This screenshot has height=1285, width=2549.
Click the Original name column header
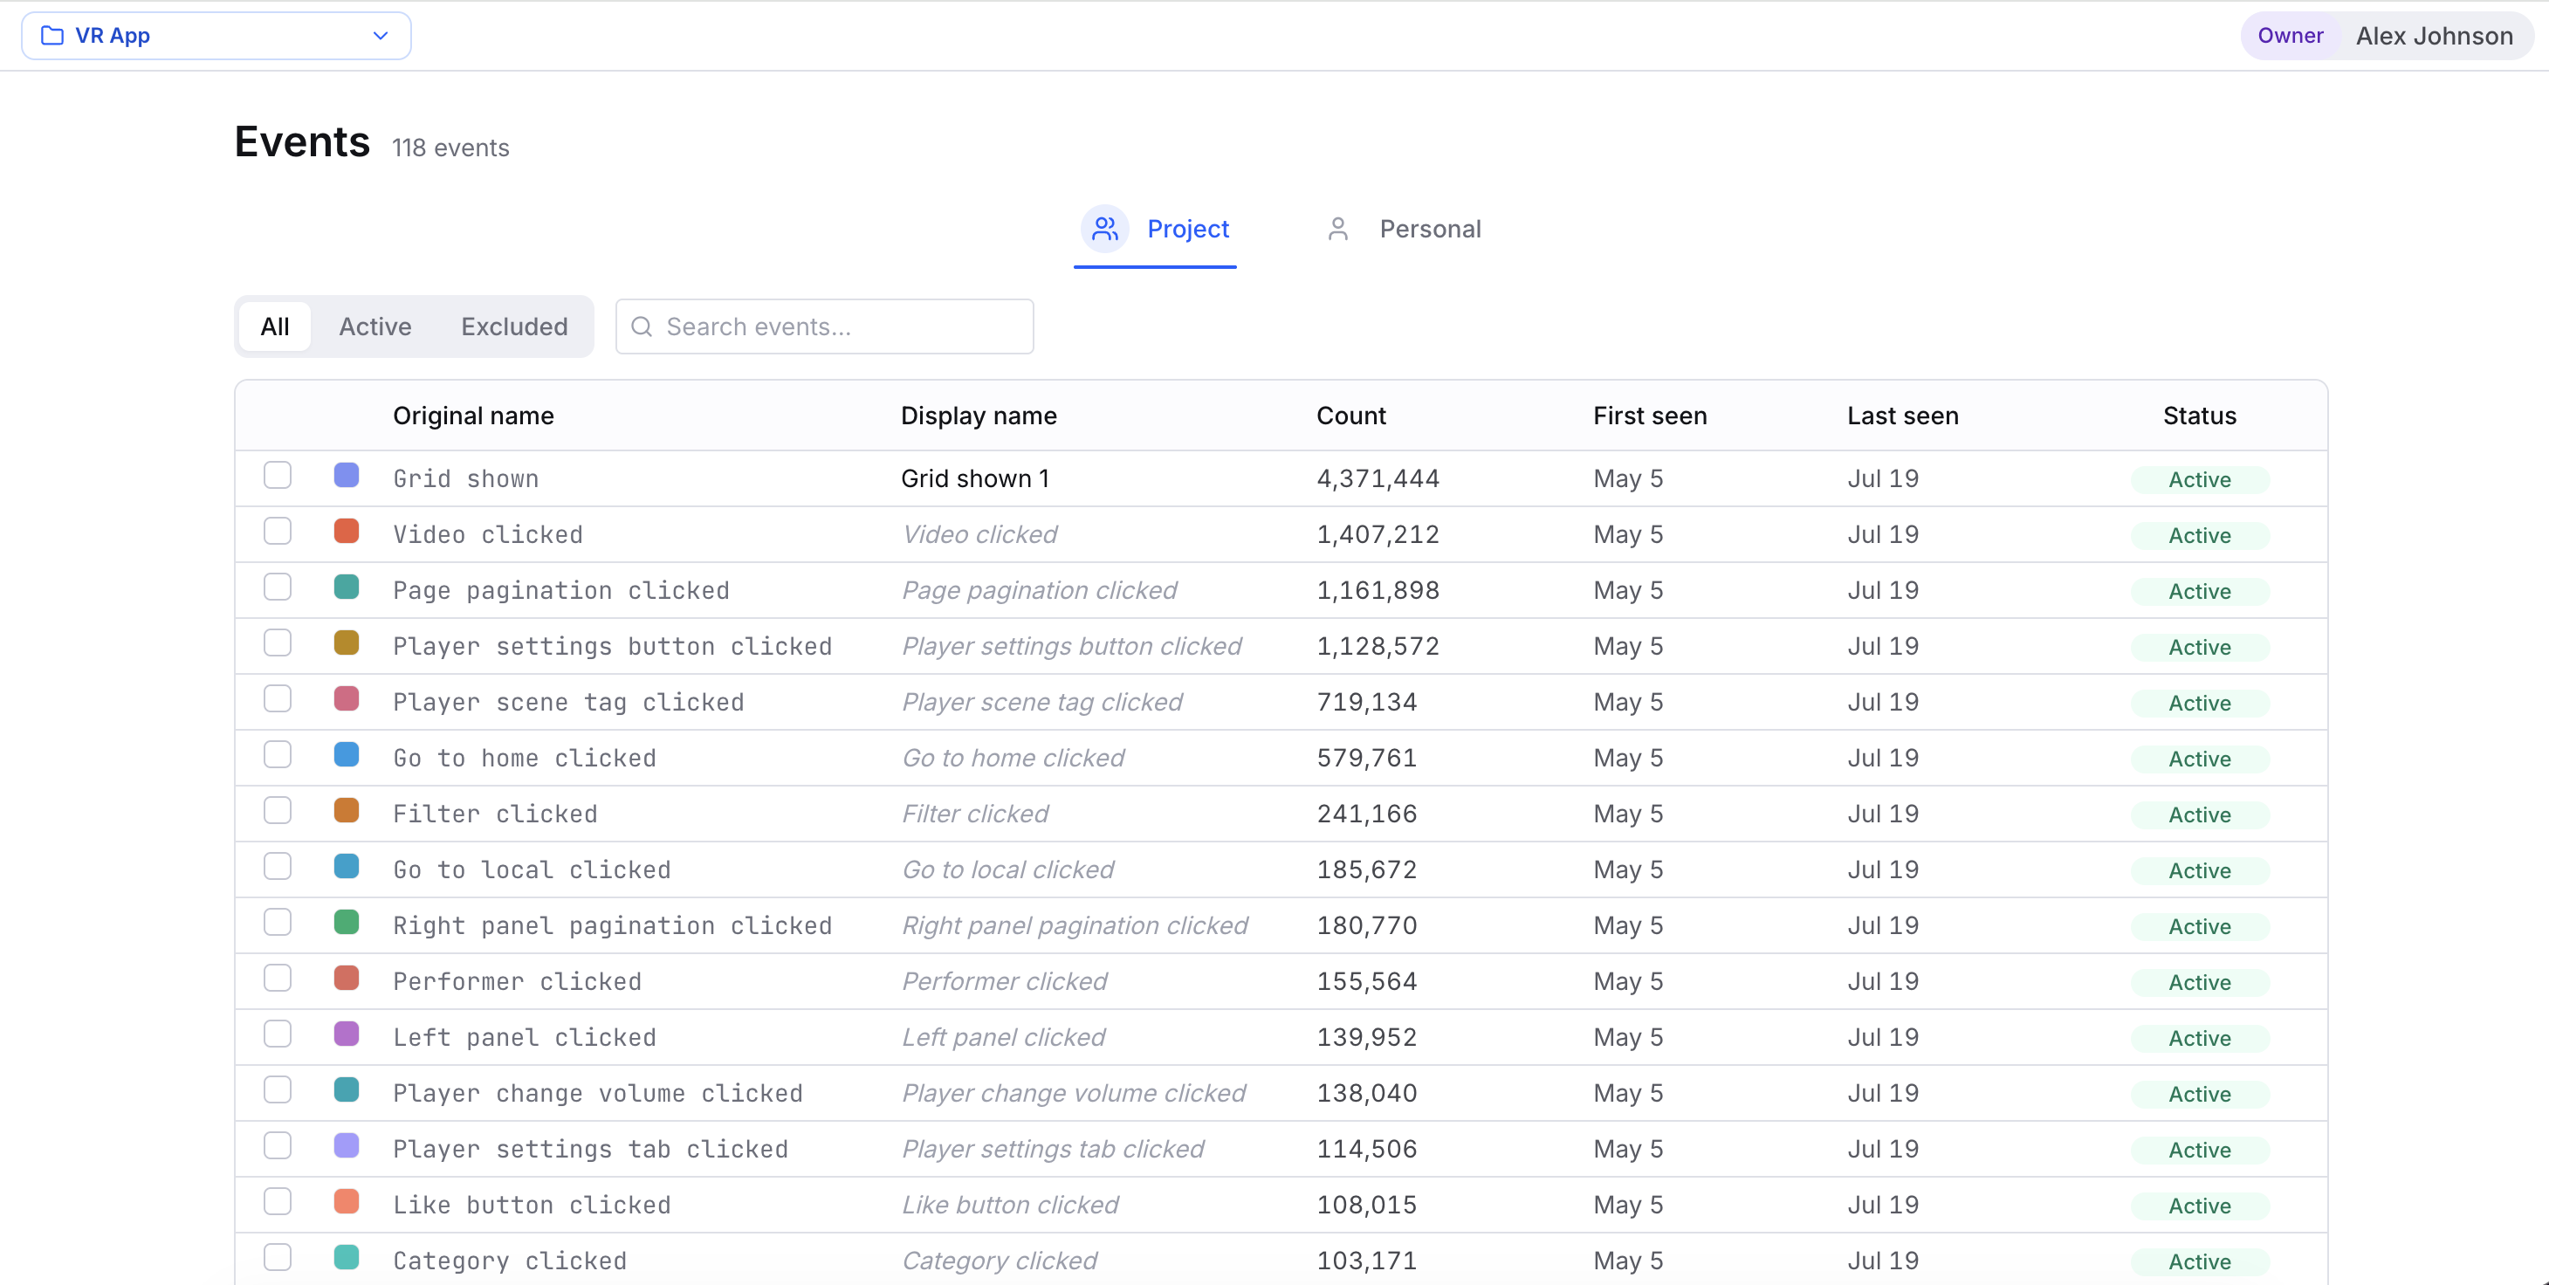tap(473, 416)
